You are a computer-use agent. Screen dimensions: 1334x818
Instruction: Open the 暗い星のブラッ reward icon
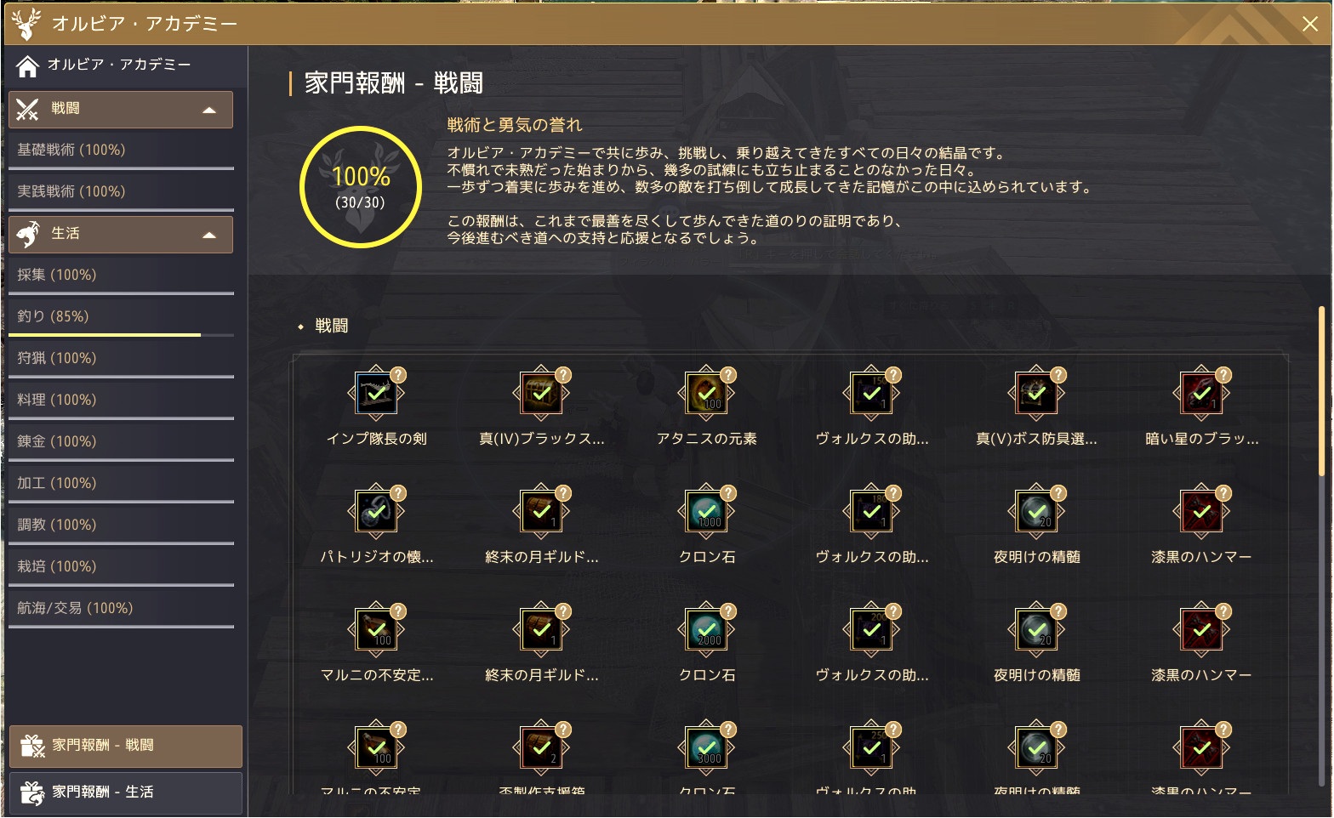1201,395
